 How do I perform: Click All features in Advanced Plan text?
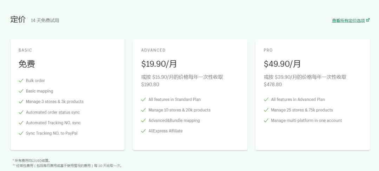point(298,100)
